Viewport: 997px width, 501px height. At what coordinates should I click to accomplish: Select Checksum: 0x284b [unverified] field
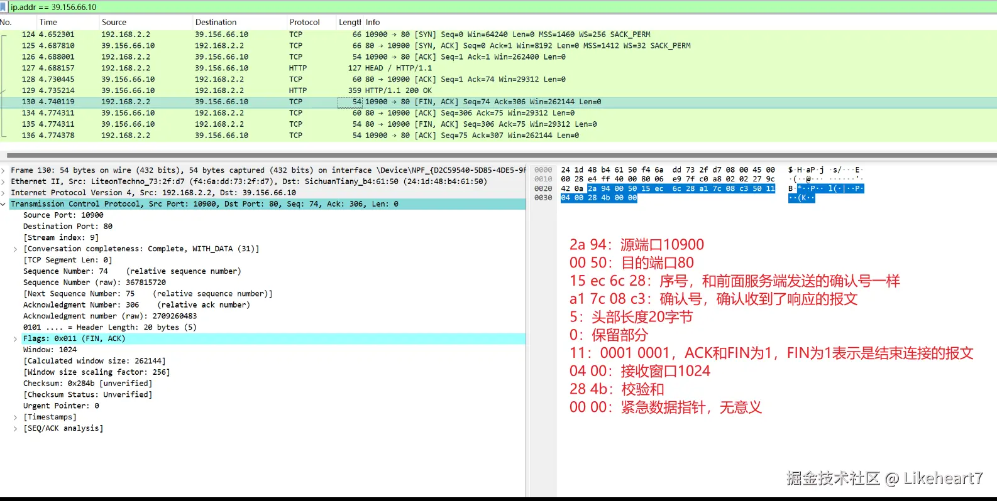[88, 384]
